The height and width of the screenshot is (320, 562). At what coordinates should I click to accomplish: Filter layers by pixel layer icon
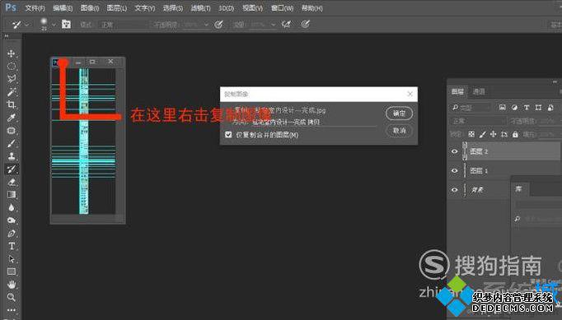(502, 108)
